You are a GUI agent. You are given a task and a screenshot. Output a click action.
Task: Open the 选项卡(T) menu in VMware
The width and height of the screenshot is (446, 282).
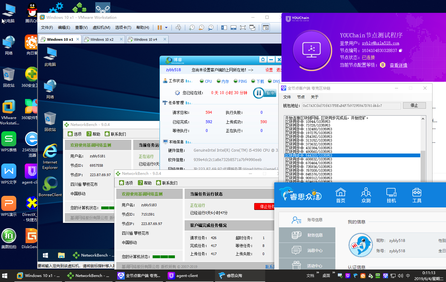point(123,28)
